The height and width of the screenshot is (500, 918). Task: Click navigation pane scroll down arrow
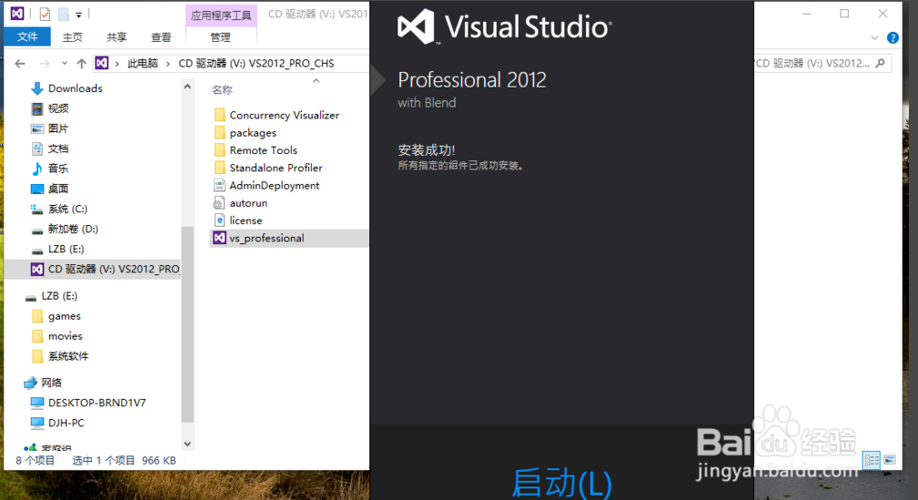[188, 444]
